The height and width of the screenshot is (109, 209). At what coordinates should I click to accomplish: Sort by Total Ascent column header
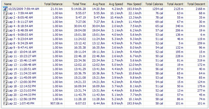click(x=175, y=4)
